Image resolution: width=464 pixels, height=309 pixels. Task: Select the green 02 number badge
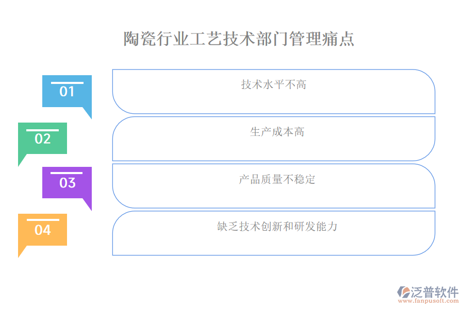click(43, 139)
